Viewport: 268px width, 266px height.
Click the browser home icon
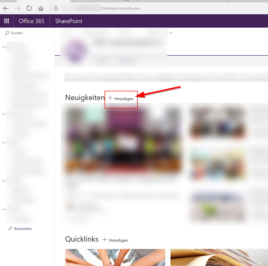point(41,8)
